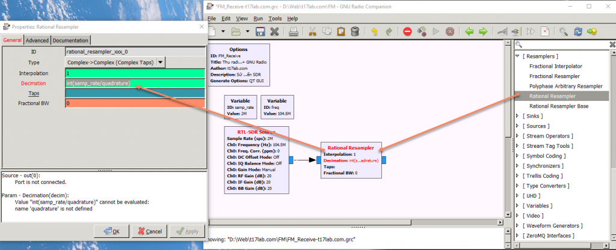Click the Kill flow graph icon
Viewport: 616px width, 250px height.
pos(449,31)
